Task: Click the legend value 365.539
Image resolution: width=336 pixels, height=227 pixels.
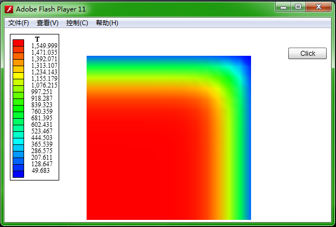Action: [42, 144]
